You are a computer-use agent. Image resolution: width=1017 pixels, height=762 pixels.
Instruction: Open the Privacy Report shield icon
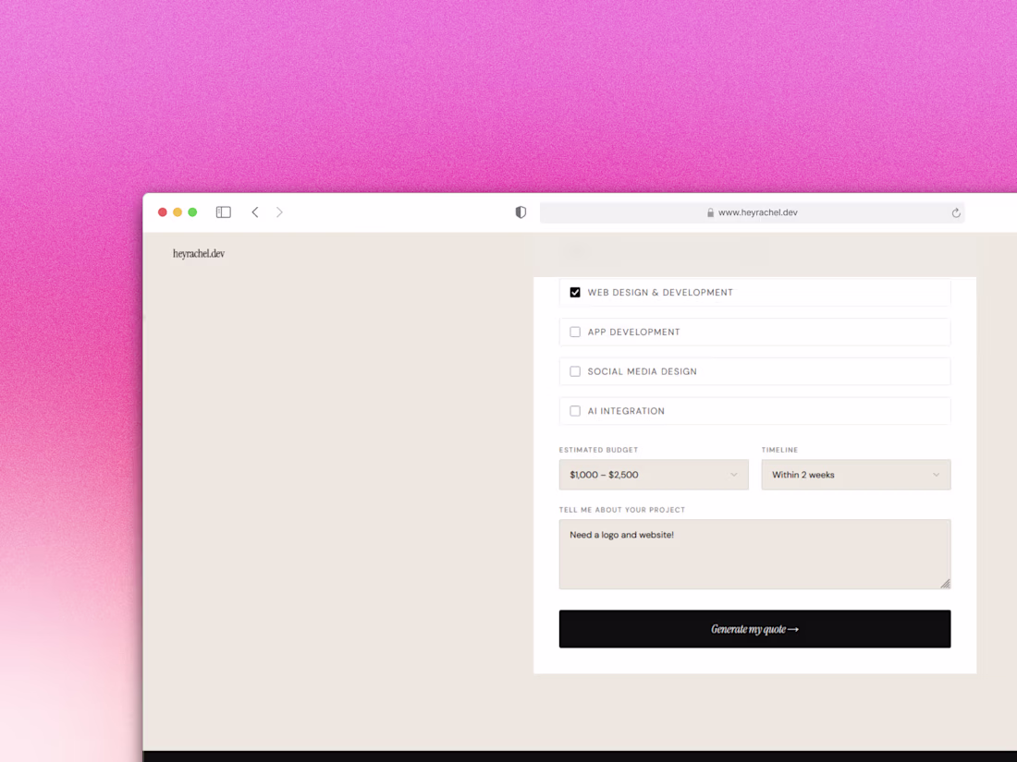(x=520, y=212)
